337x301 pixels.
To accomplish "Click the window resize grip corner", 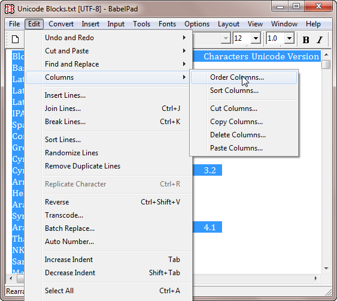I will pos(328,292).
